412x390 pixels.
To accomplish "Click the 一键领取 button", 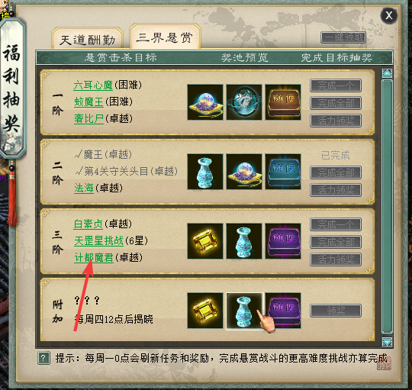I will [343, 37].
